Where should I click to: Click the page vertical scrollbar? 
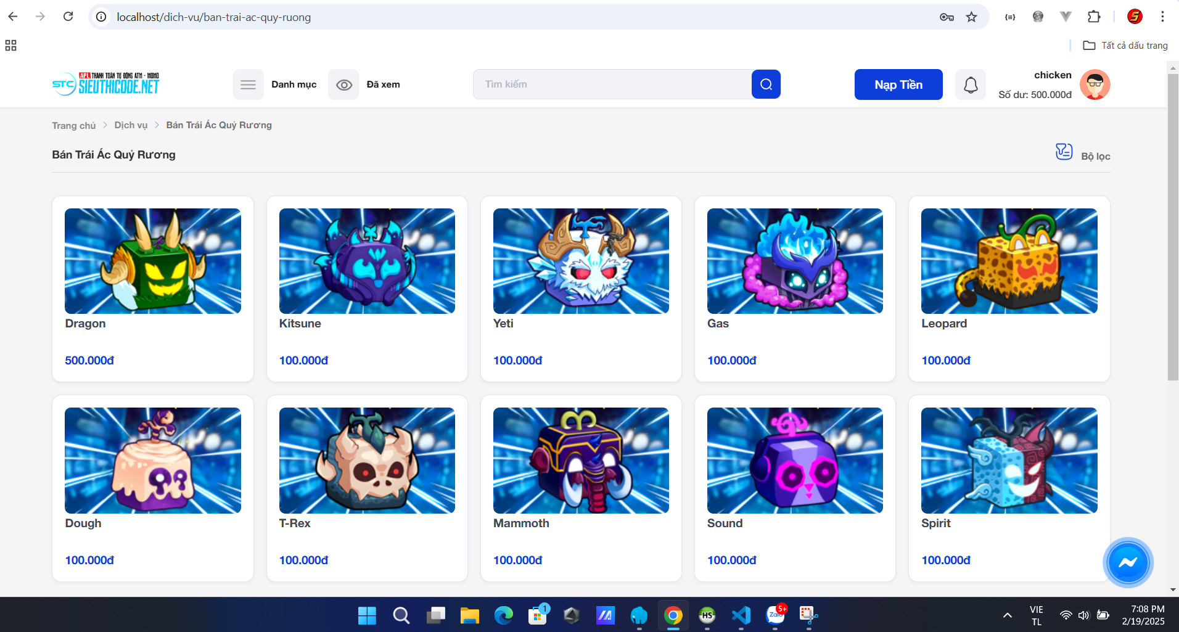pyautogui.click(x=1173, y=228)
